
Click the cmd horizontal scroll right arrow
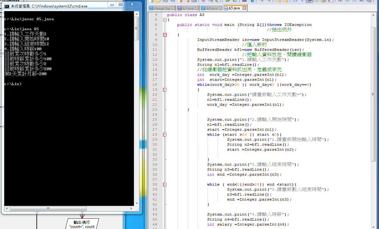point(131,208)
